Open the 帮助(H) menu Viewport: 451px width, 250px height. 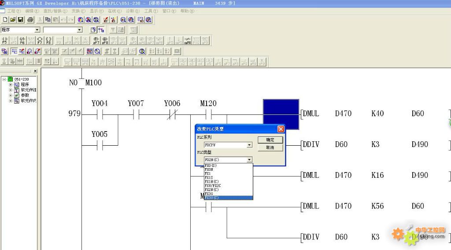tap(187, 11)
